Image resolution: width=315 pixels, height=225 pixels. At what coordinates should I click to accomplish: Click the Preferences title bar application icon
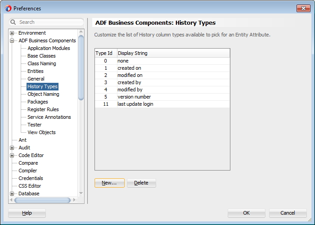[x=8, y=9]
